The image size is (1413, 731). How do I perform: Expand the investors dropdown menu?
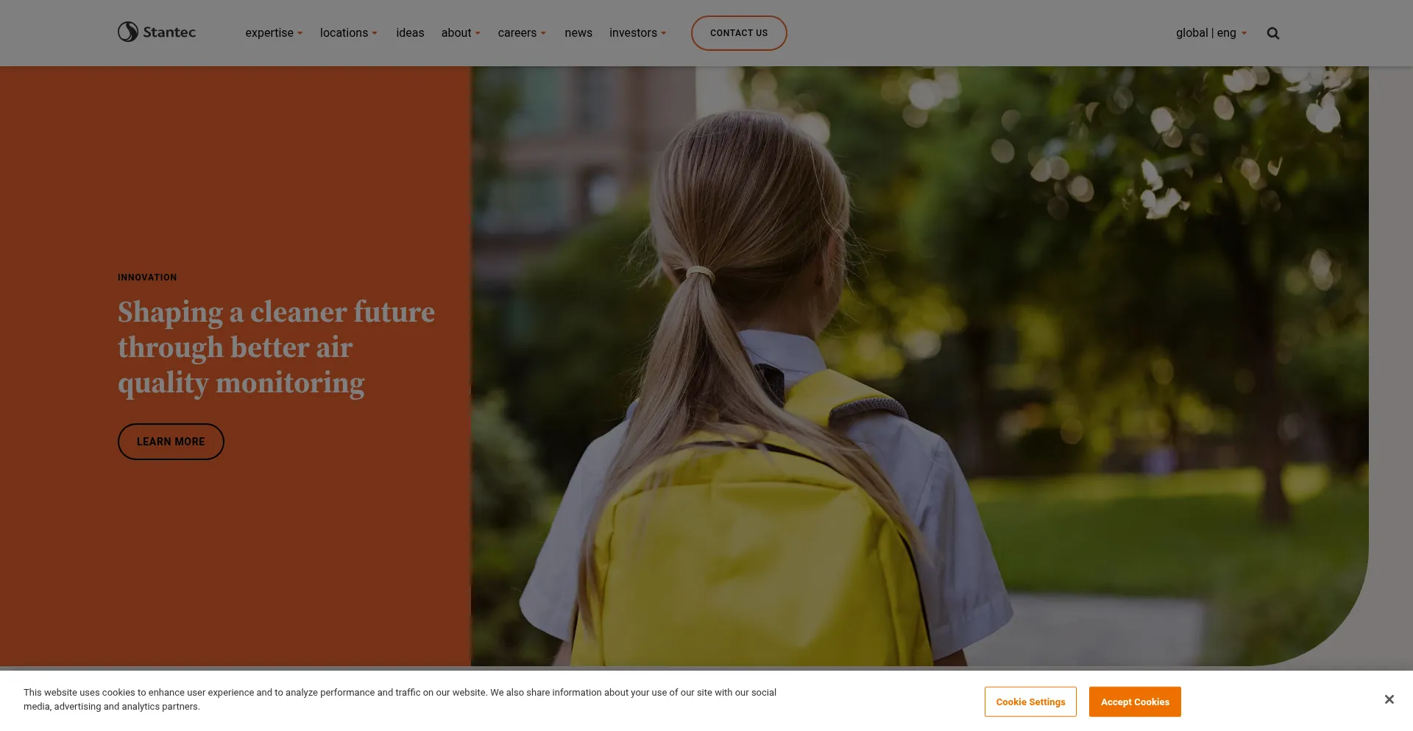637,33
